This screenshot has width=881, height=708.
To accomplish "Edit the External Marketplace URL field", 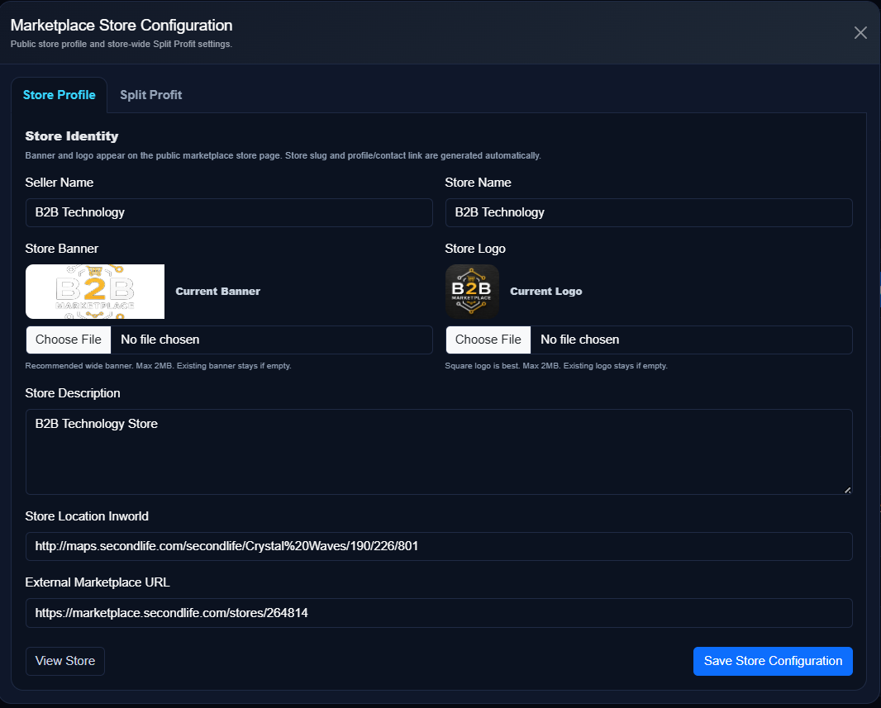I will [x=439, y=612].
